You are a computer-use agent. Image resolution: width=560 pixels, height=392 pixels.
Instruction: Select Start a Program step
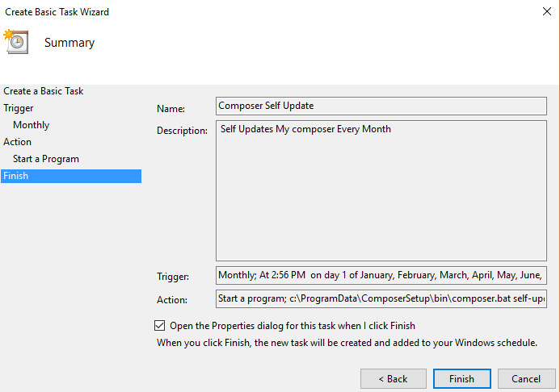coord(46,159)
